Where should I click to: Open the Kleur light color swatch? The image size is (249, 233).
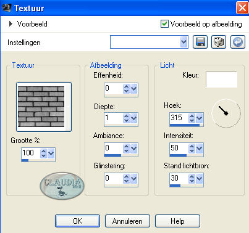click(221, 80)
